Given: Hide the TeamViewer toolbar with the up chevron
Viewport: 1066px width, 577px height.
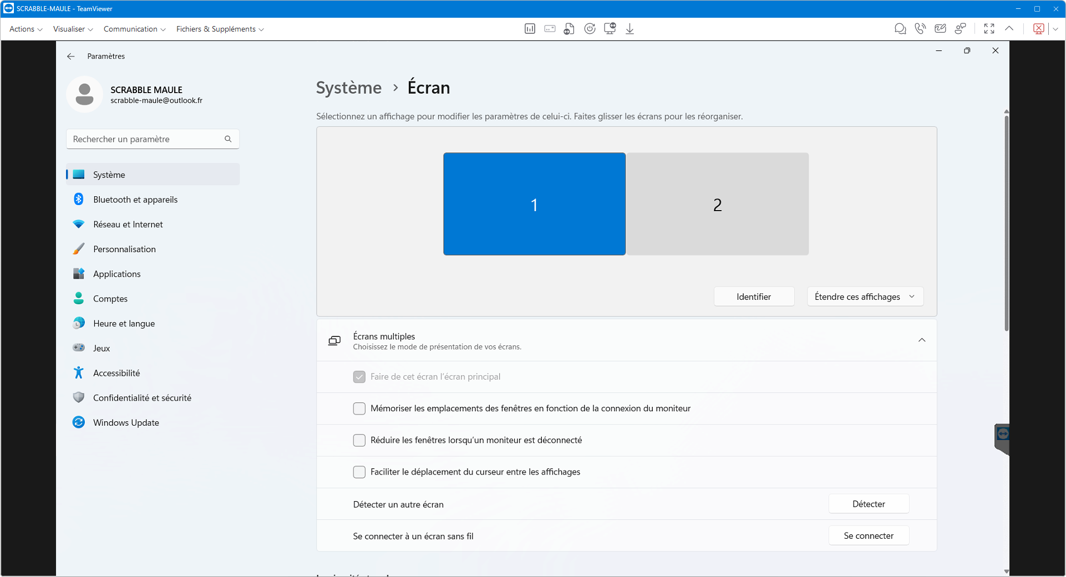Looking at the screenshot, I should (x=1009, y=29).
